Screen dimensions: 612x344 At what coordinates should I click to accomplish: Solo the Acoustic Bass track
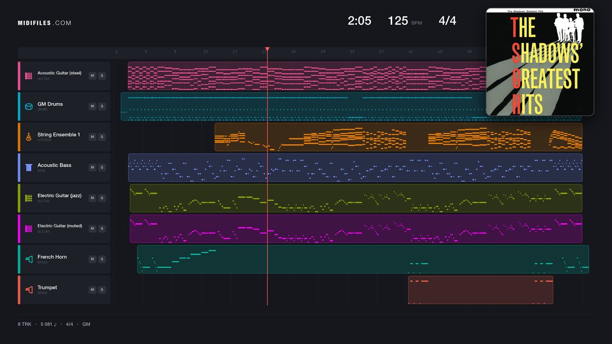click(102, 168)
